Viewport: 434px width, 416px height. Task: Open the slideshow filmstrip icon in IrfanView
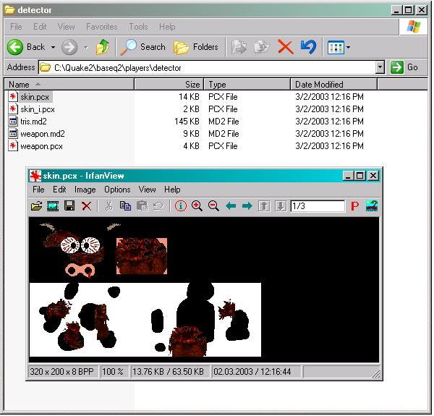coord(53,206)
